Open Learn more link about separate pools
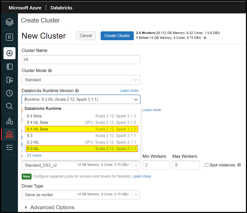 tap(142, 176)
